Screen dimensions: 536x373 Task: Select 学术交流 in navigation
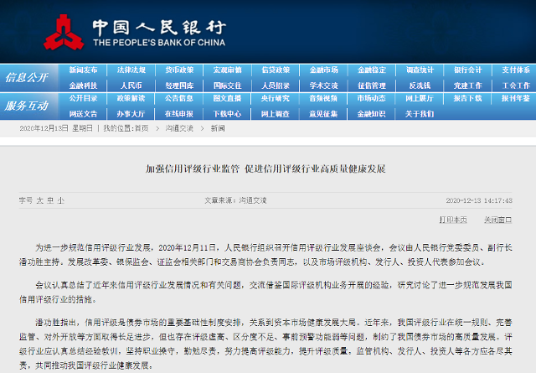(324, 85)
